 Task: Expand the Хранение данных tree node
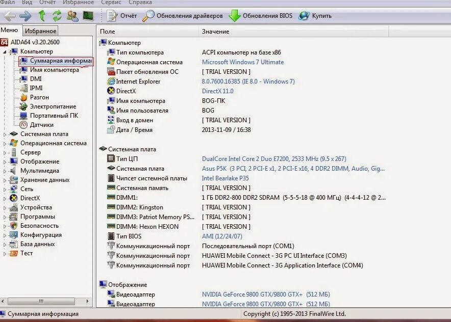[x=5, y=180]
